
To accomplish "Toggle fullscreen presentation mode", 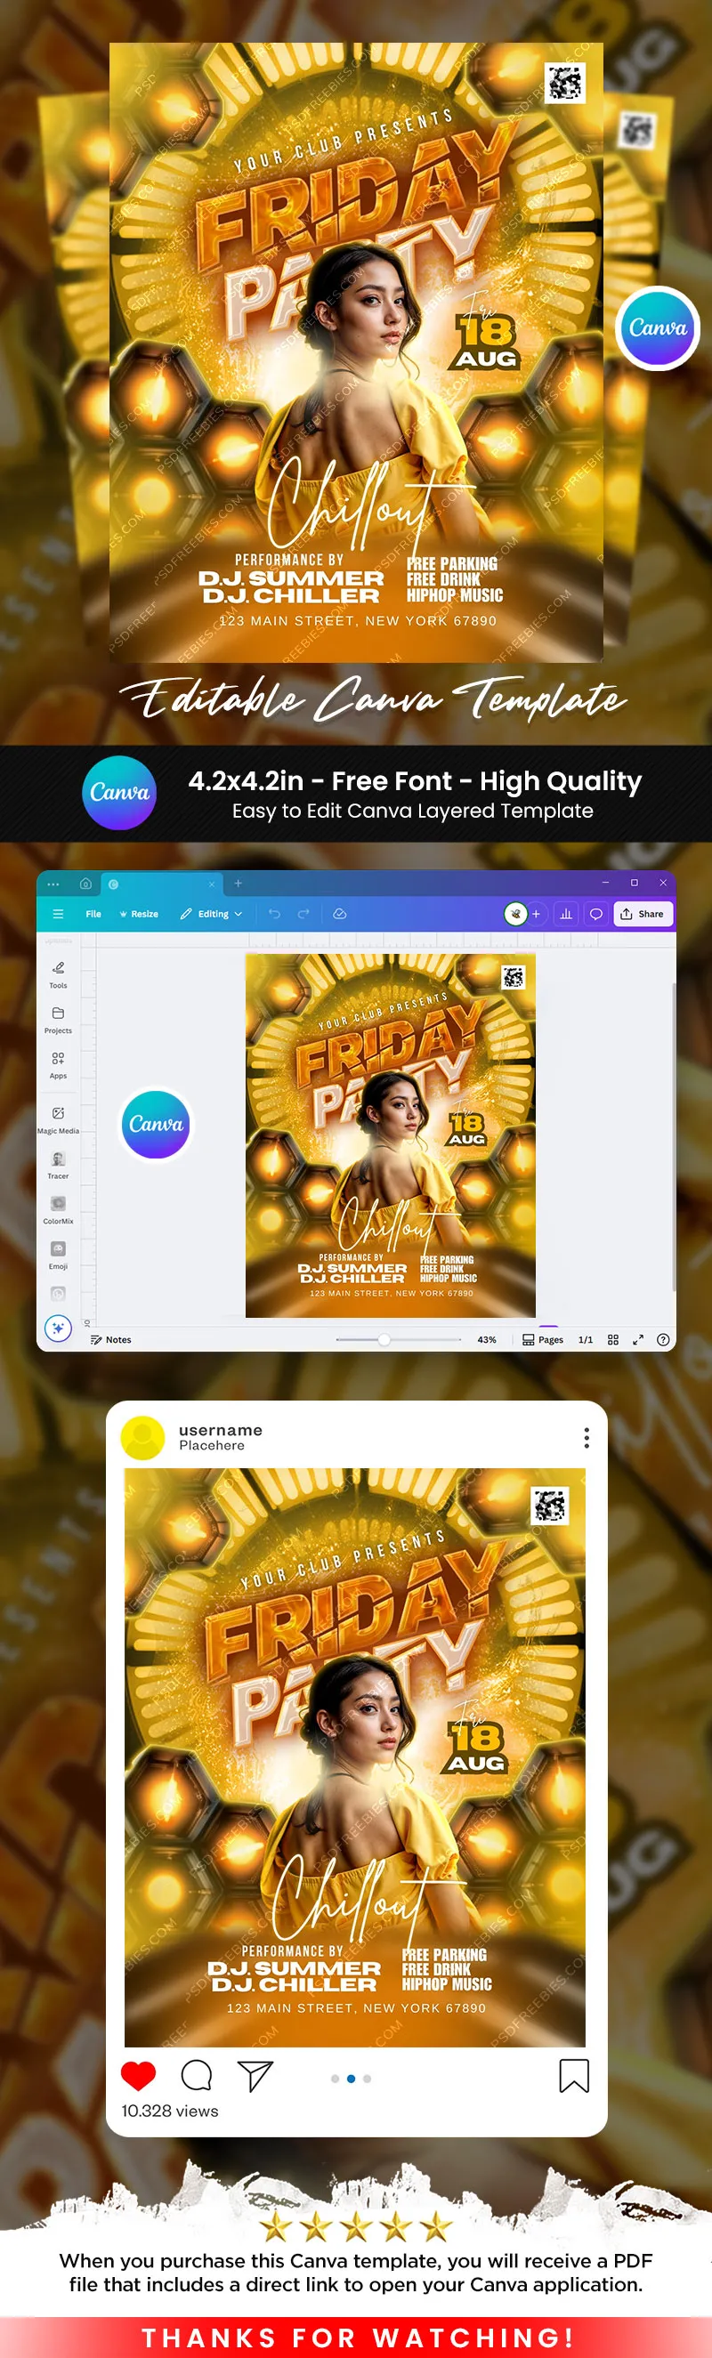I will (x=638, y=1339).
